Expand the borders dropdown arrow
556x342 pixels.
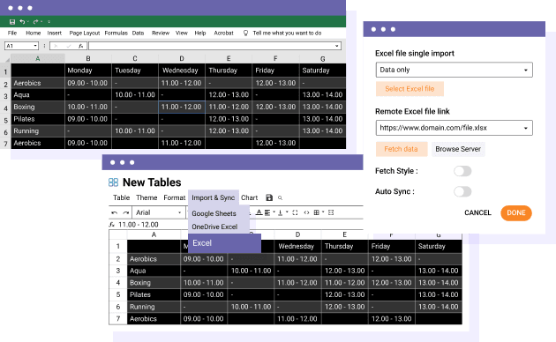click(323, 212)
